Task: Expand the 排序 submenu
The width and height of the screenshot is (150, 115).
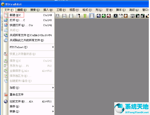Action: (29, 106)
